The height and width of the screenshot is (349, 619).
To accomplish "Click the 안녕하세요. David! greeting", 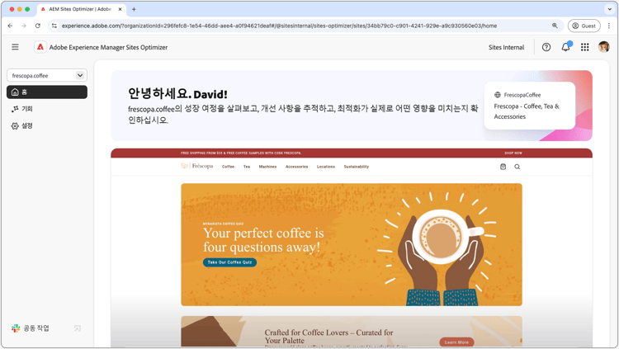I will (177, 94).
